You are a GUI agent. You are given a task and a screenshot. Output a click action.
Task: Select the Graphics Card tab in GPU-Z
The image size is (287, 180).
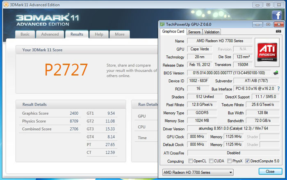173,31
